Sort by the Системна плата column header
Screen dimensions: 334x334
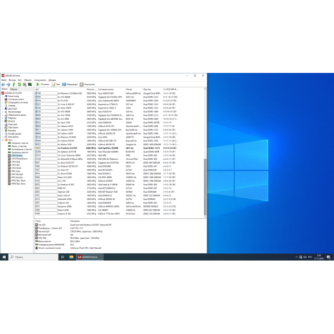click(111, 89)
